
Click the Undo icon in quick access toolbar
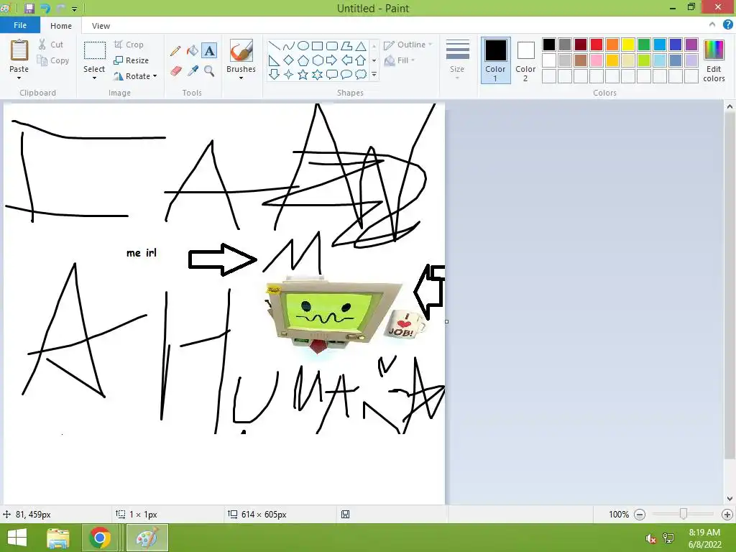pos(45,8)
